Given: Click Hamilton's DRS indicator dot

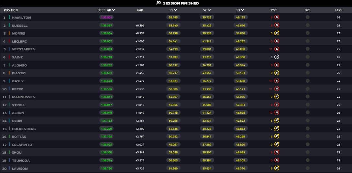Looking at the screenshot, I should pyautogui.click(x=308, y=17).
